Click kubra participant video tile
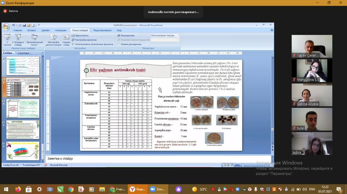 [x=312, y=144]
